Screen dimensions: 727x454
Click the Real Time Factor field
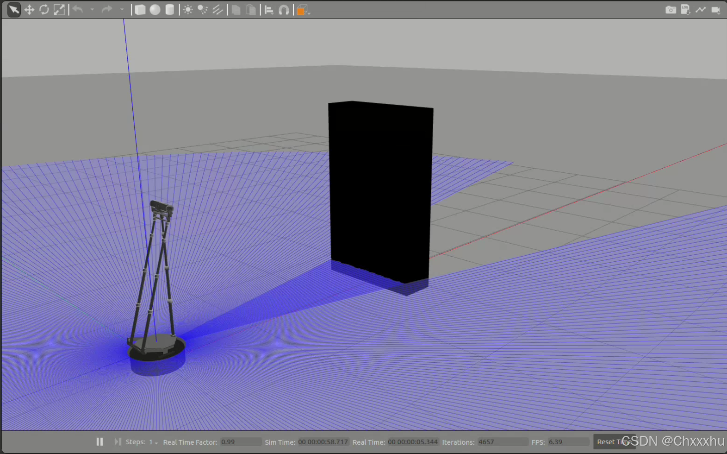tap(241, 442)
